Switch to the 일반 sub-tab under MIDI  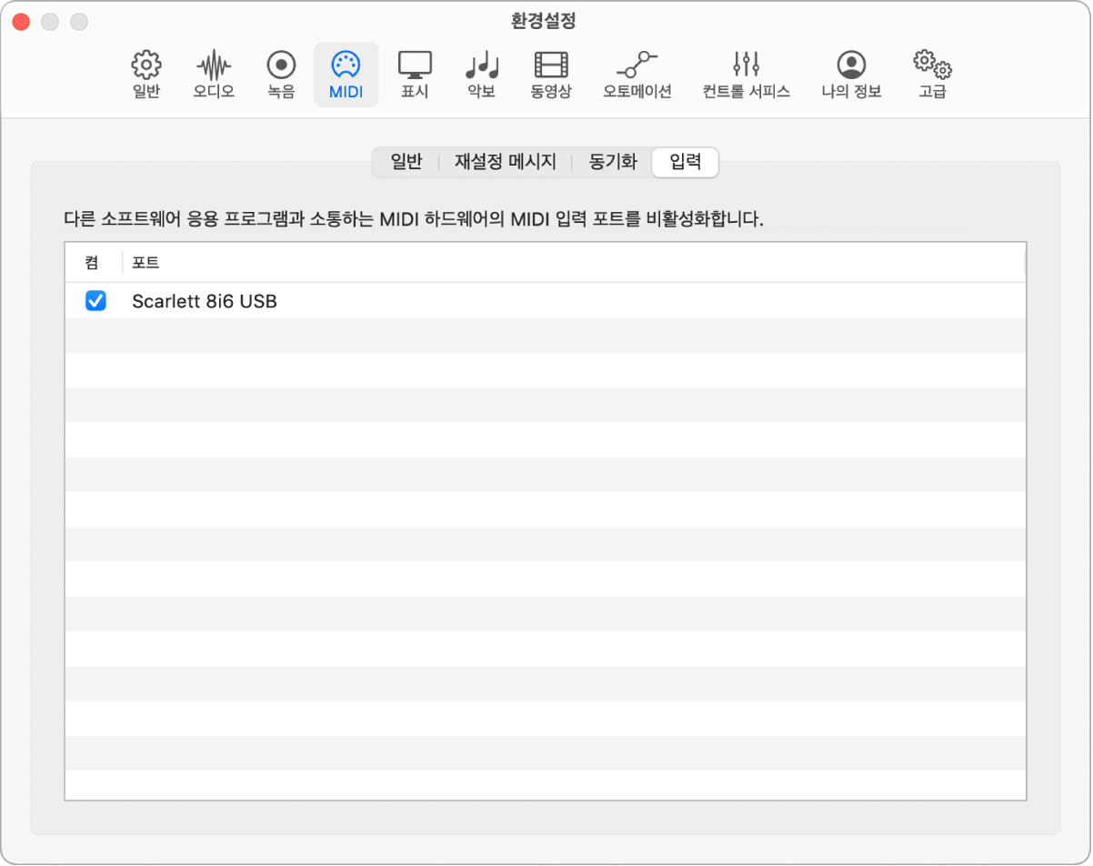406,163
